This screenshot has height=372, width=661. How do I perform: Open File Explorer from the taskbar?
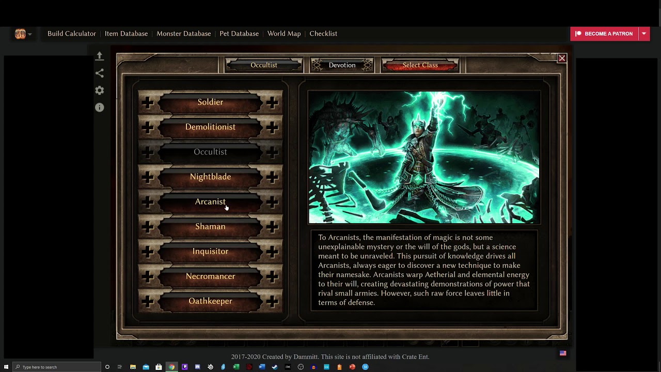click(x=133, y=367)
